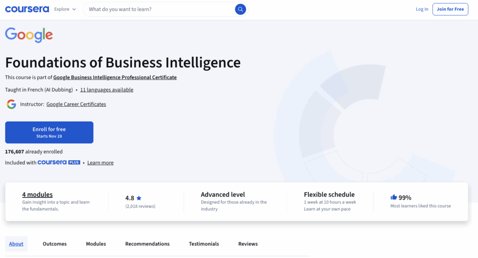Click the blue rating star icon

139,198
